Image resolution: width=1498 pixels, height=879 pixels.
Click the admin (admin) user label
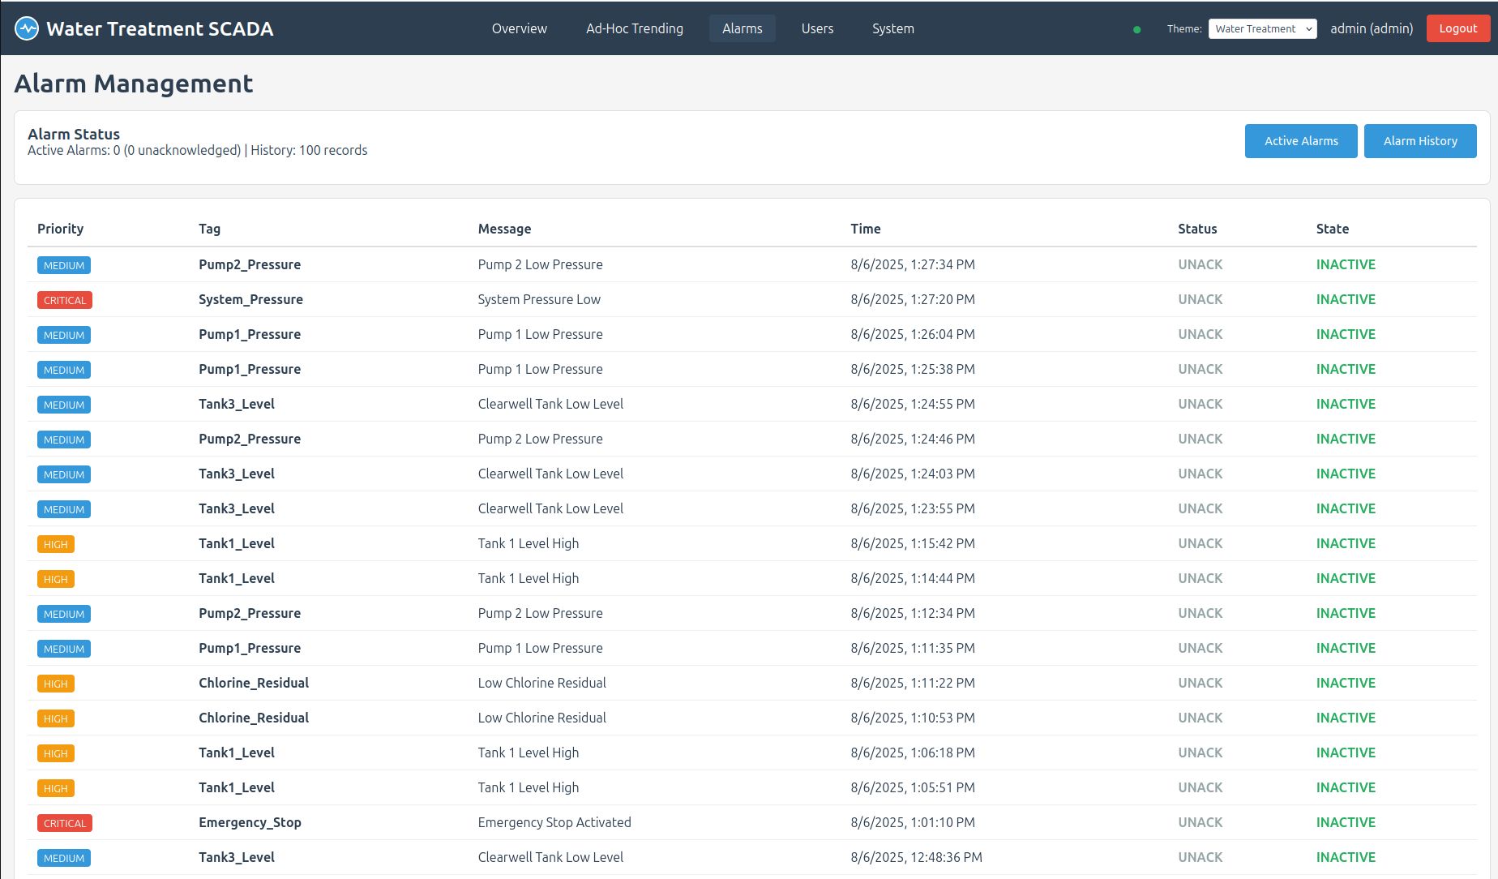1372,28
